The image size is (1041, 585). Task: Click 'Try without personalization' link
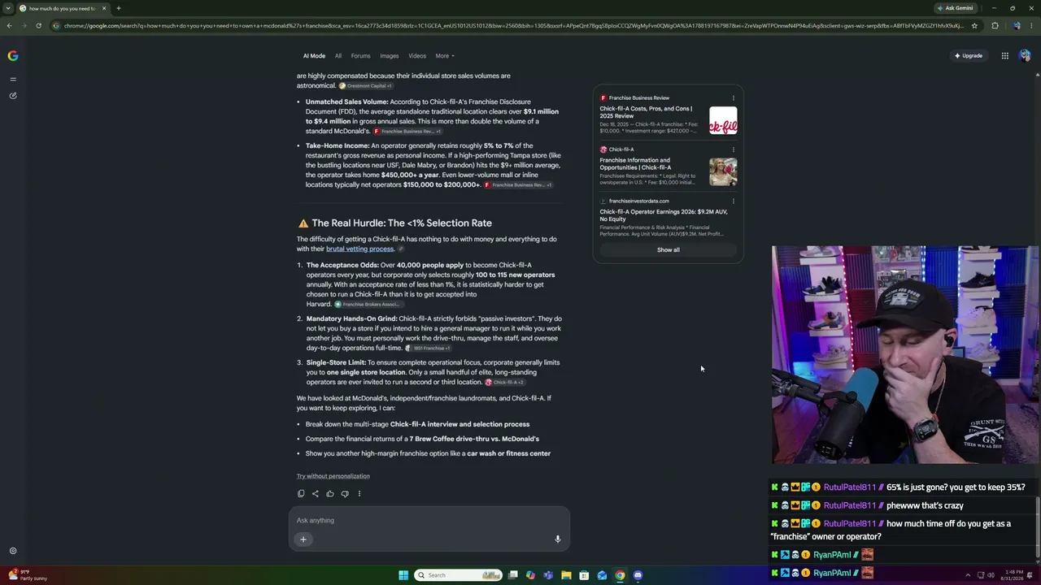[x=333, y=476]
